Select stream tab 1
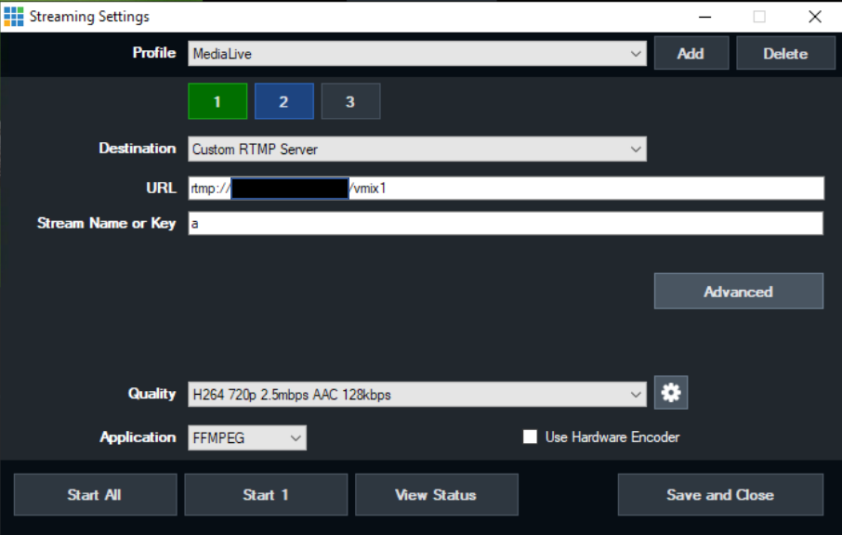This screenshot has height=535, width=842. (217, 100)
